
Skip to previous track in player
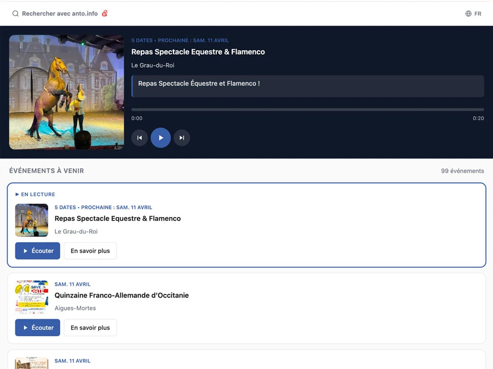pyautogui.click(x=140, y=138)
